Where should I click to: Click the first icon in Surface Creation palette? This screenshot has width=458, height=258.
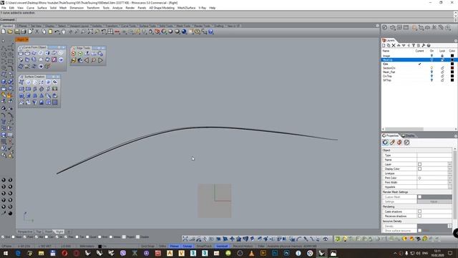coord(21,82)
